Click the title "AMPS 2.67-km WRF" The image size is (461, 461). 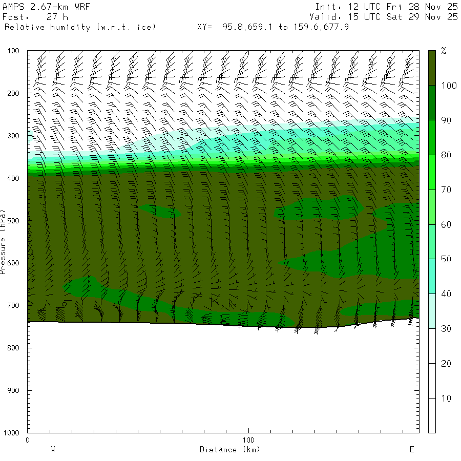click(46, 7)
